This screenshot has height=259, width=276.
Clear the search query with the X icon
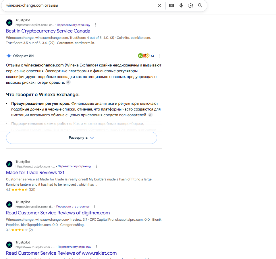[159, 5]
